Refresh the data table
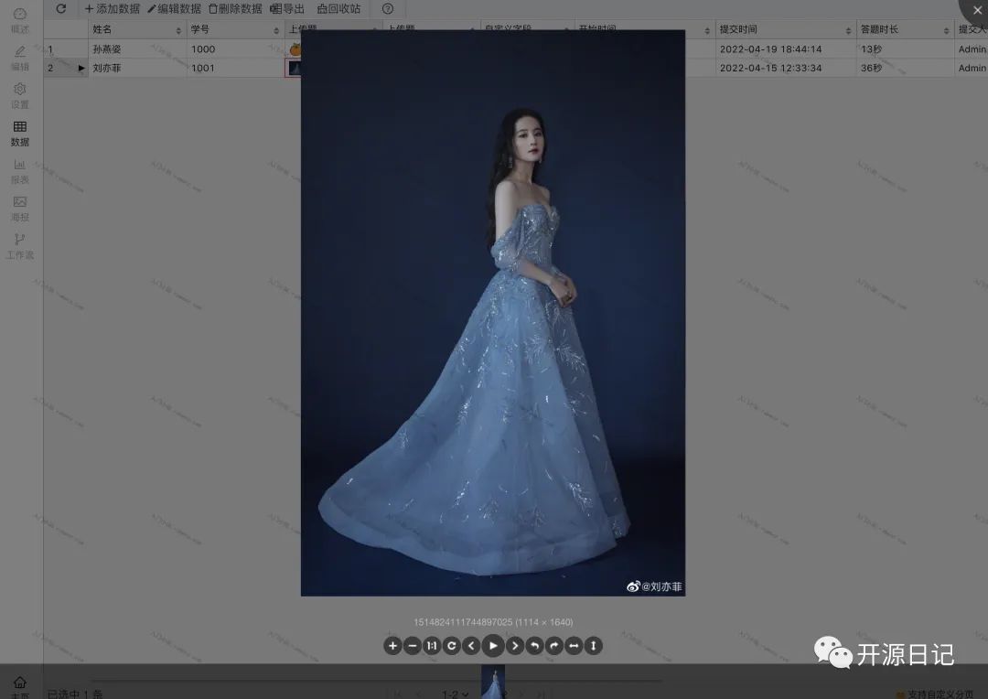This screenshot has height=699, width=988. coord(61,9)
